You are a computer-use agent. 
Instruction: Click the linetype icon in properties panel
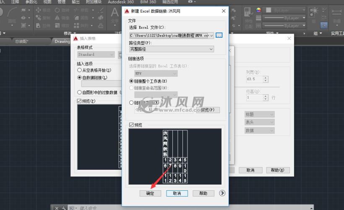tap(258, 26)
